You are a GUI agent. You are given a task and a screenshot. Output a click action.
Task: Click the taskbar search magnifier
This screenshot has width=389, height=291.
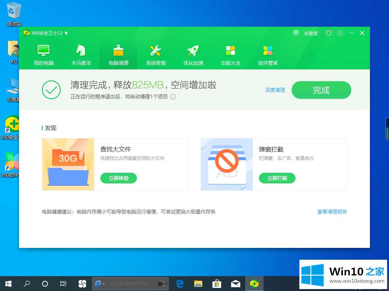[x=27, y=283]
